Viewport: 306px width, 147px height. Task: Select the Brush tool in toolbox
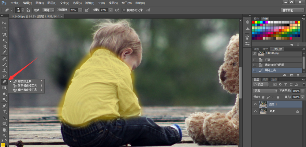tap(4, 64)
